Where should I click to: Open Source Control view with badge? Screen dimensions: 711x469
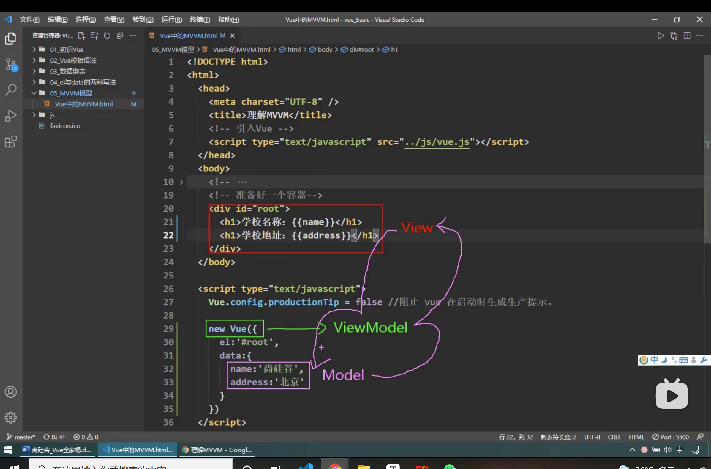(x=11, y=64)
